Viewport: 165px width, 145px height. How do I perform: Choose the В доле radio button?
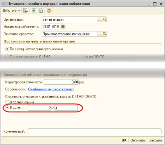pyautogui.click(x=7, y=108)
